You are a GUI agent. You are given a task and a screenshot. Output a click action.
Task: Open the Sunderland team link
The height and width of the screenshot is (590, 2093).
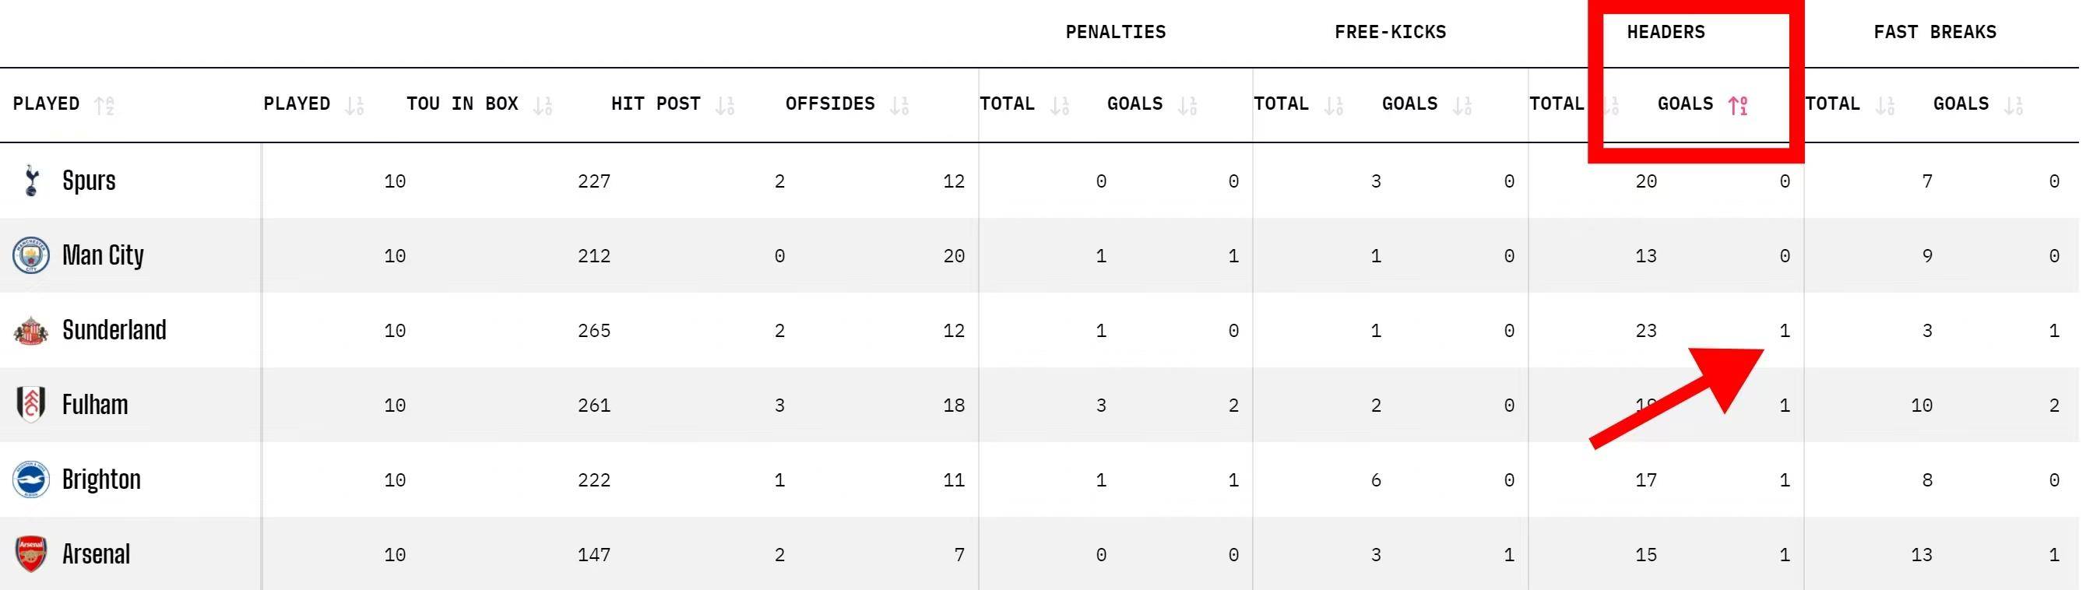[114, 330]
